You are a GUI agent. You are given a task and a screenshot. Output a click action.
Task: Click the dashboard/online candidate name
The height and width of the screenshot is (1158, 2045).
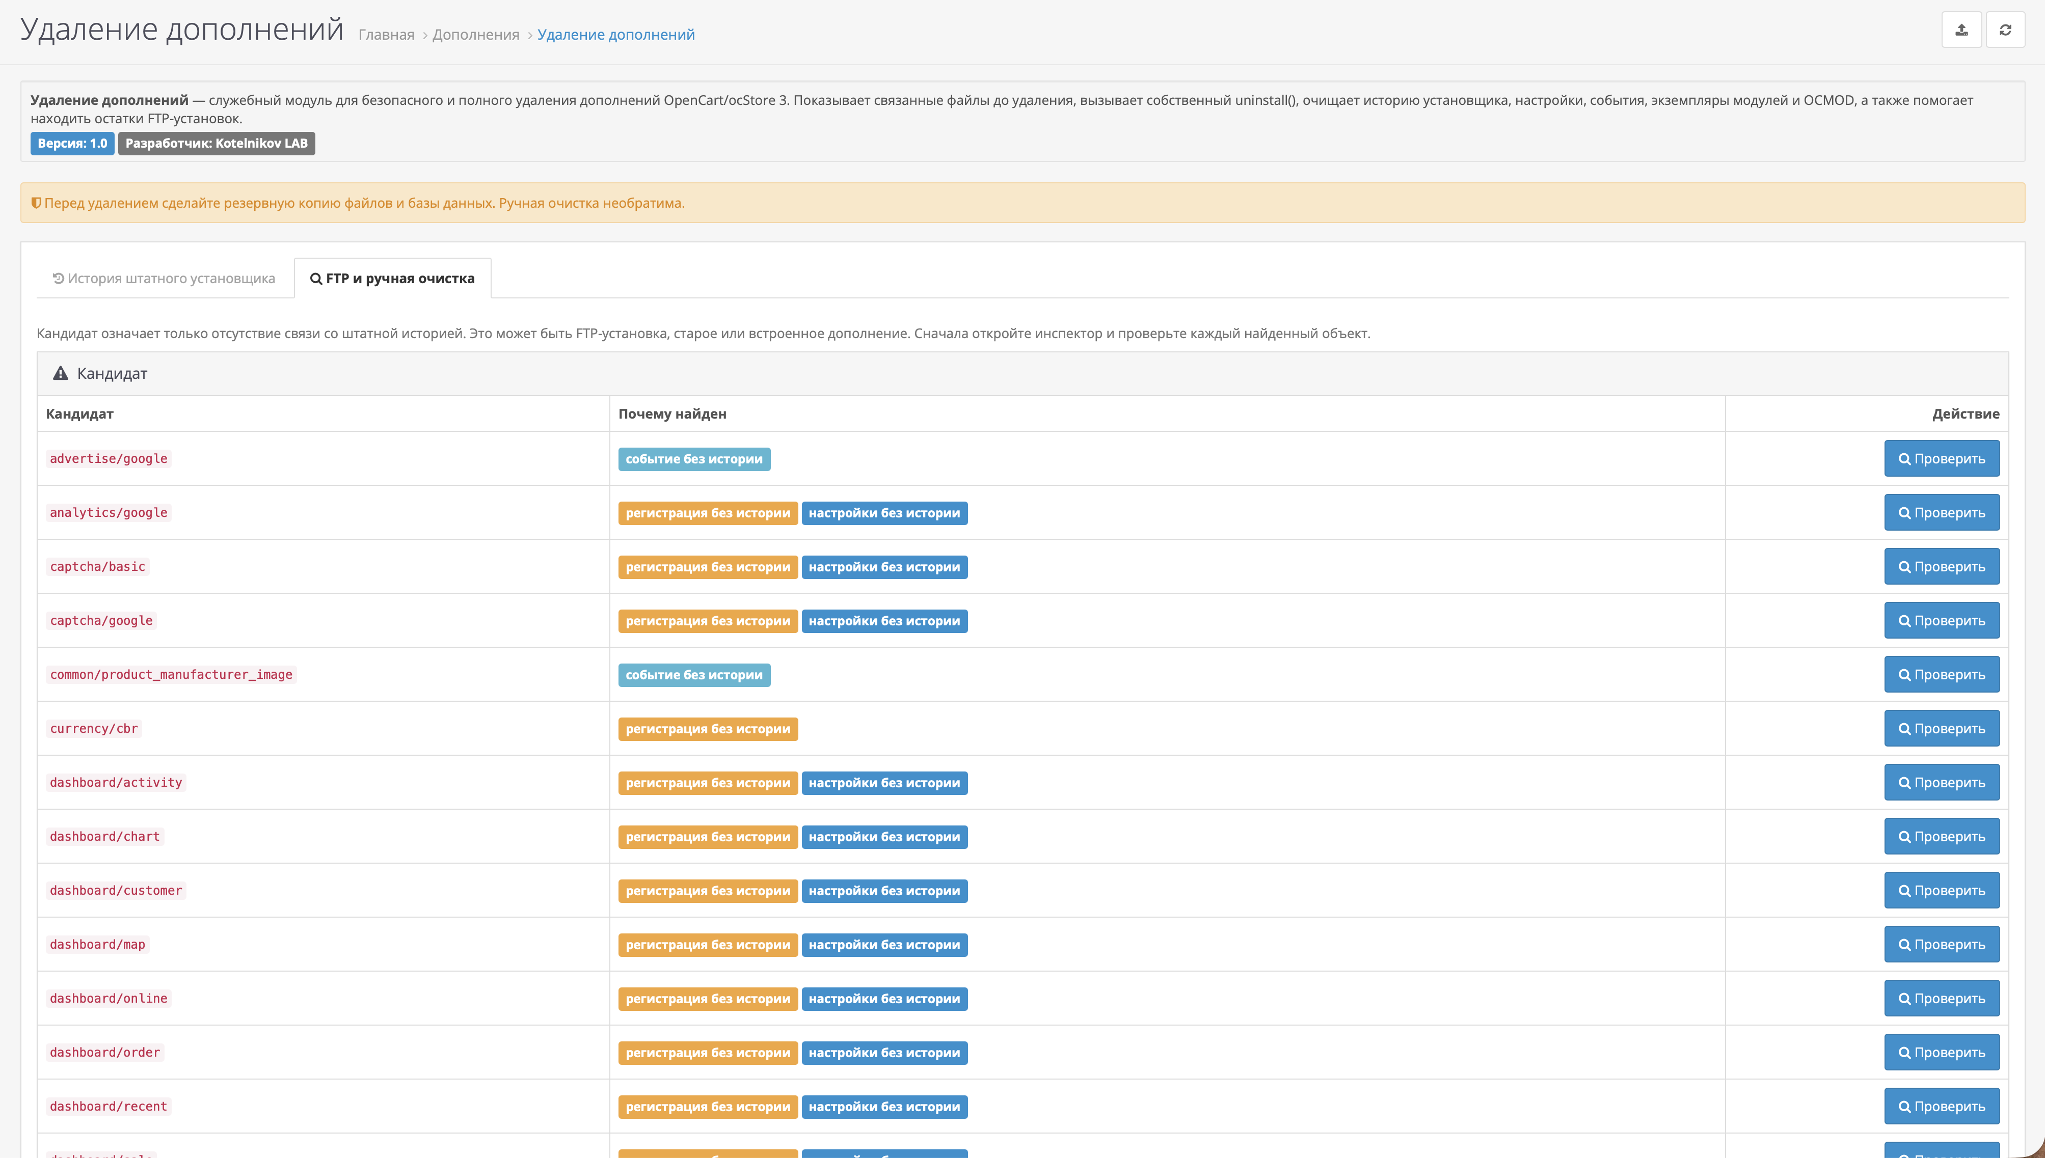(108, 999)
